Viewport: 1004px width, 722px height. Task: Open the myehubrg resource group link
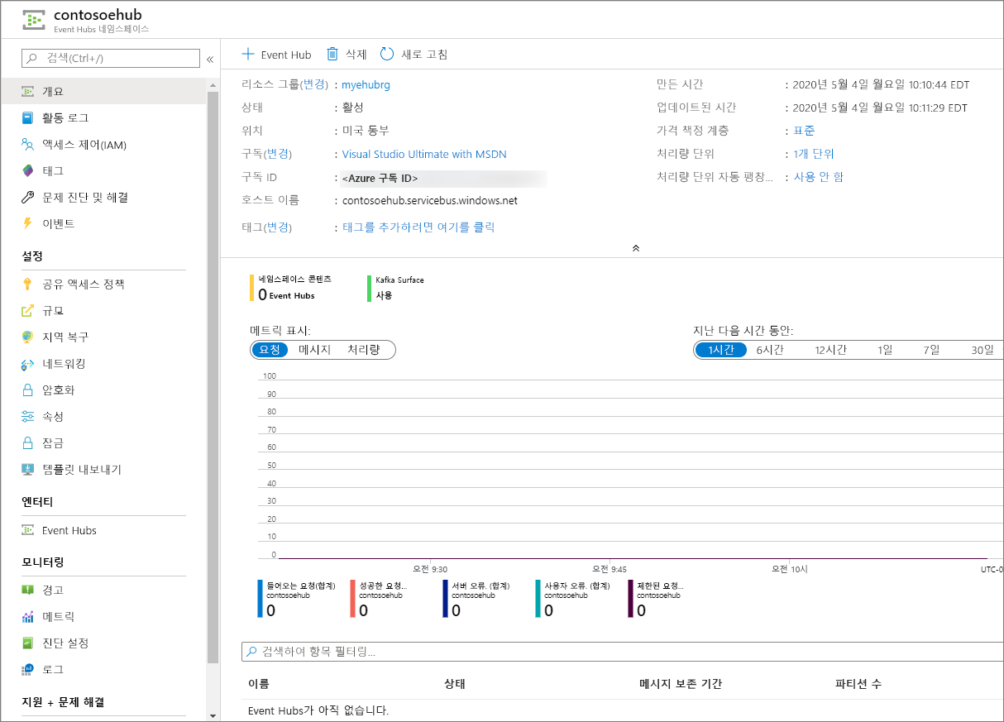pos(366,84)
